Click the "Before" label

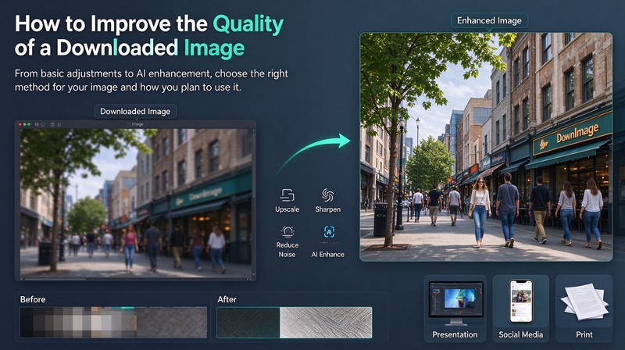pos(33,299)
